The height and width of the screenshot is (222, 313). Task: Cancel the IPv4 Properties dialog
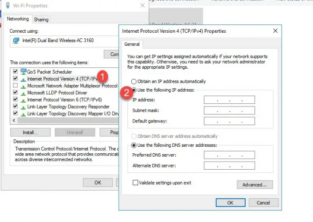263,203
